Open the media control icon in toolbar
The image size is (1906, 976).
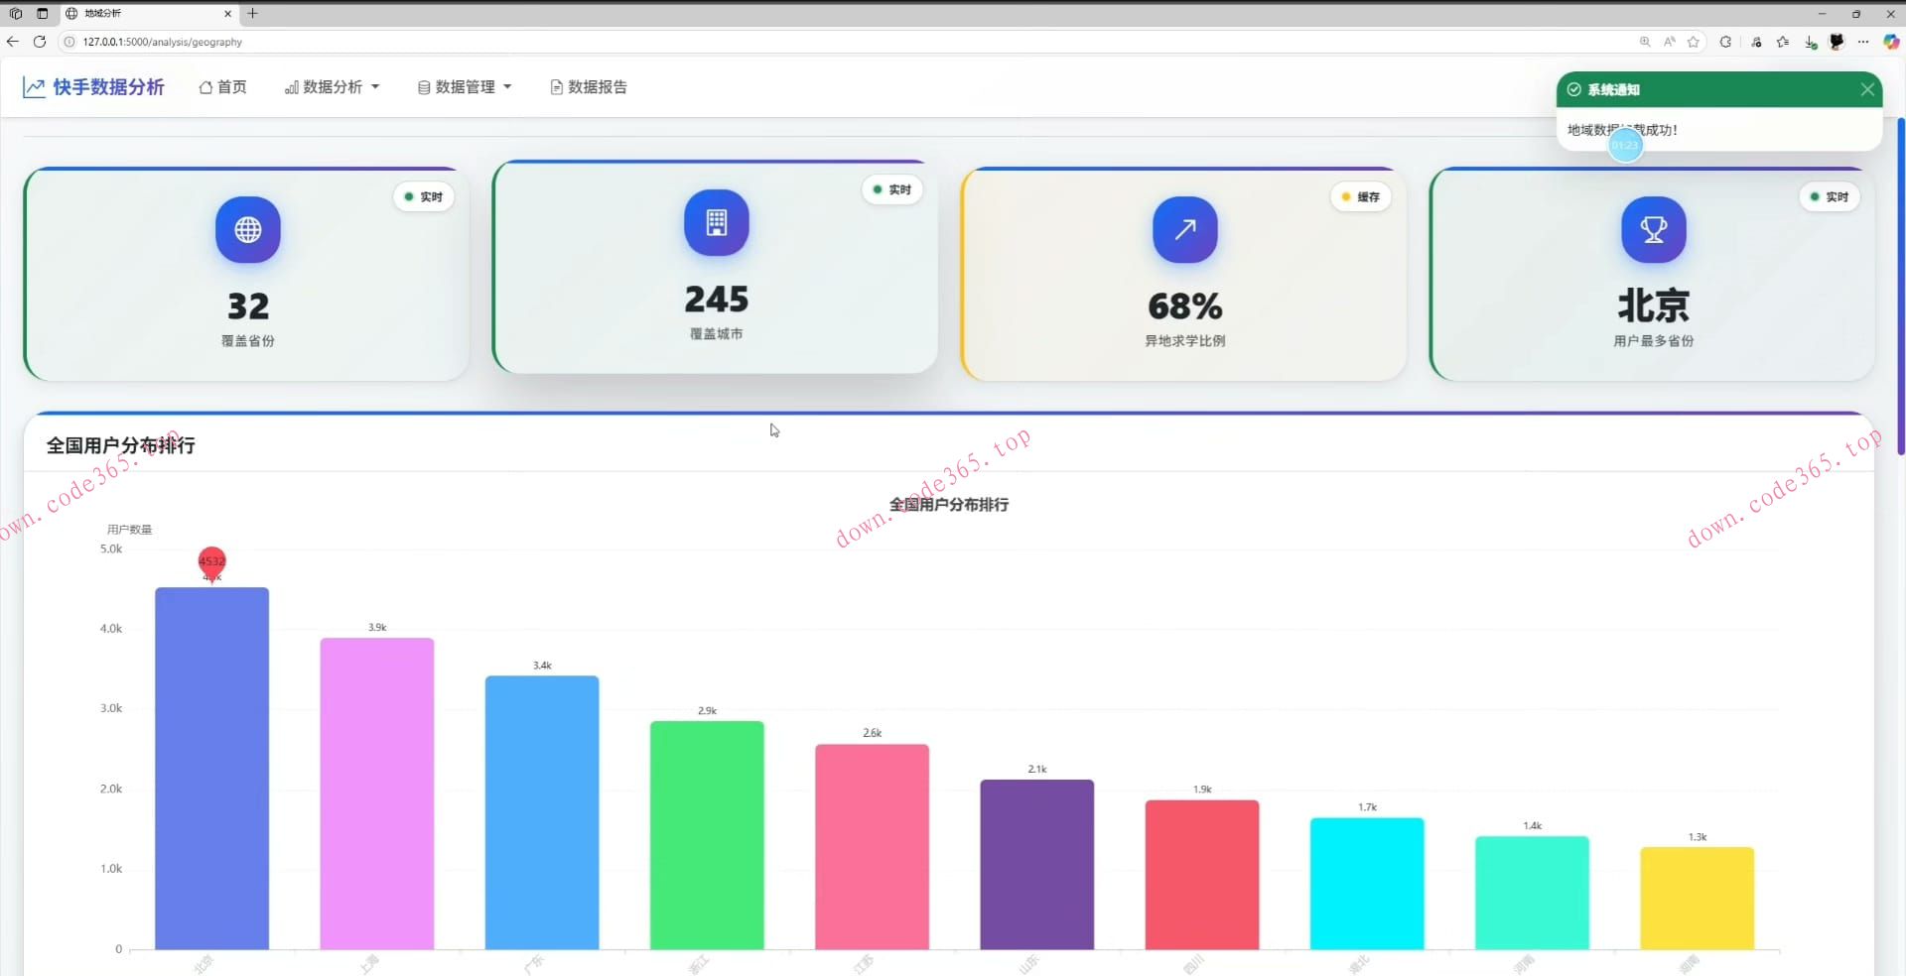coord(1756,42)
